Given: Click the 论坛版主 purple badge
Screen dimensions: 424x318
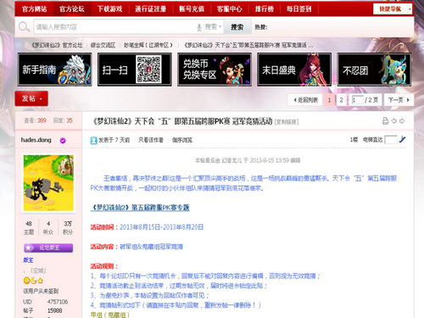Looking at the screenshot, I should click(x=48, y=248).
